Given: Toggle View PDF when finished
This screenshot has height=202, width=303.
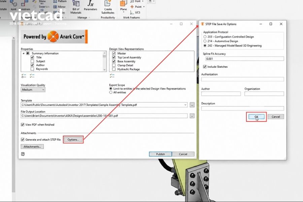Looking at the screenshot, I should click(23, 125).
